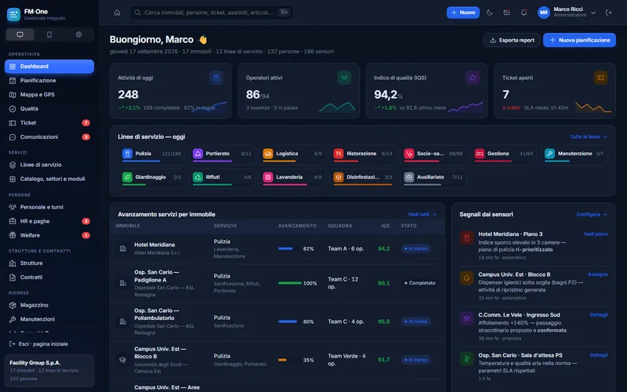The height and width of the screenshot is (392, 627).
Task: Click the Completato status badge
Action: tap(419, 283)
